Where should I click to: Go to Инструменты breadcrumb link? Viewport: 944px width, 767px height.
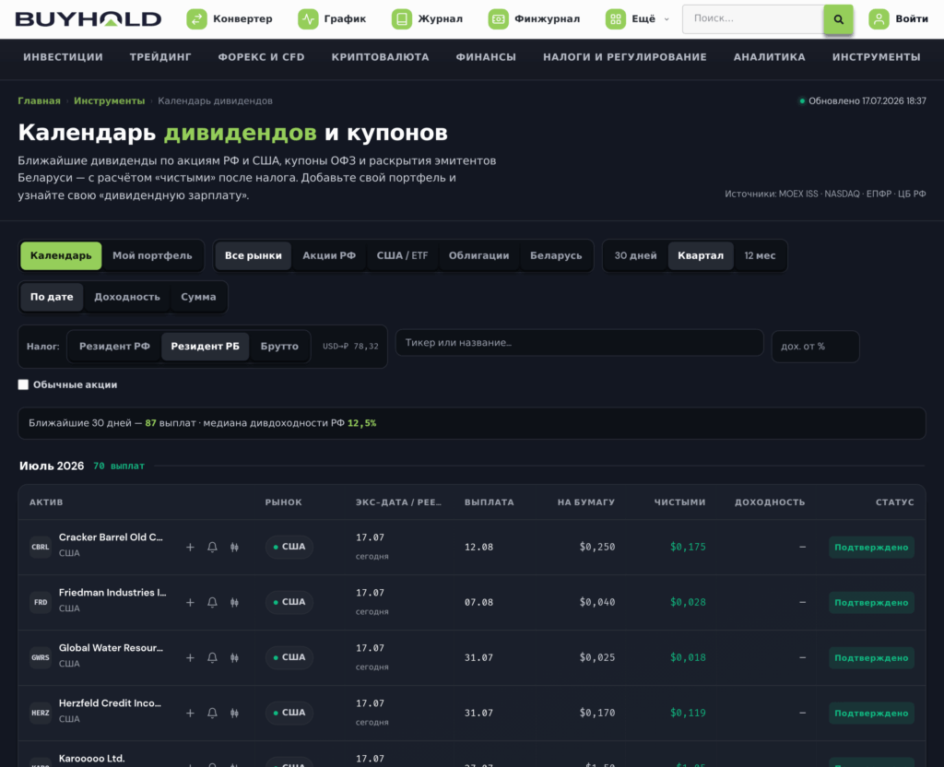click(110, 101)
